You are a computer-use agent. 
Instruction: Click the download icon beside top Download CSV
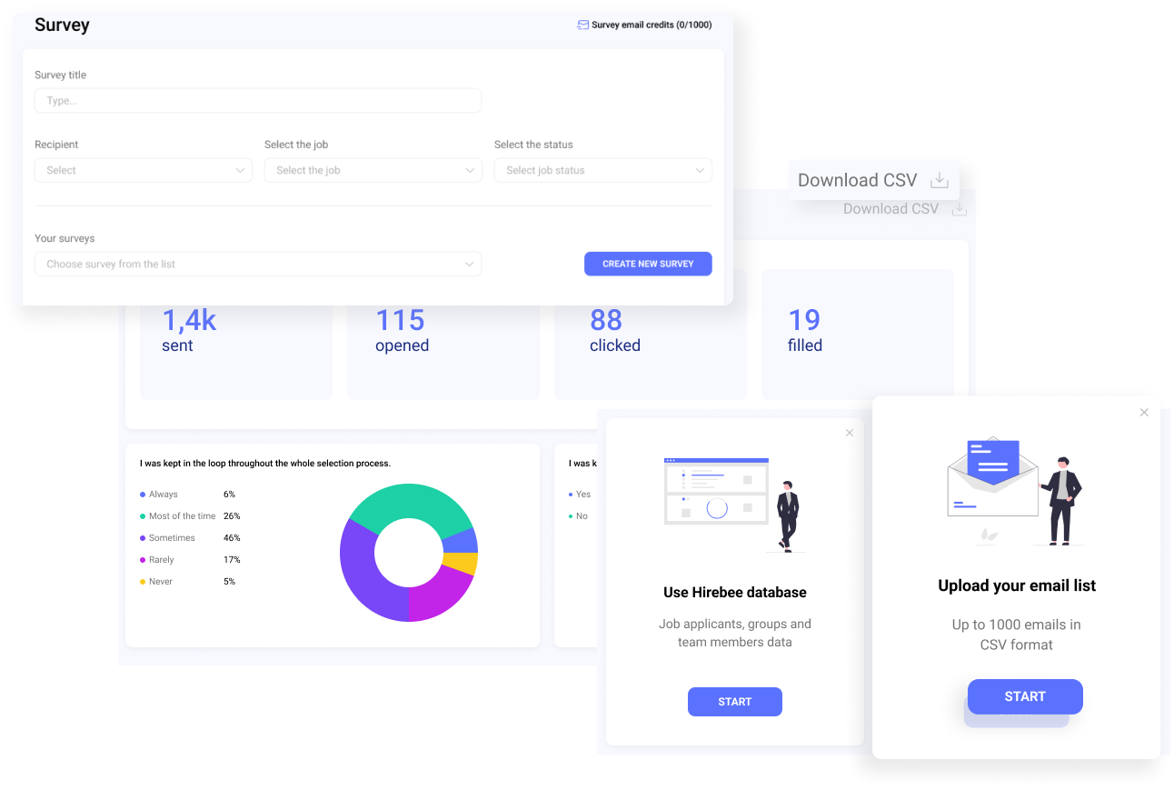[939, 180]
